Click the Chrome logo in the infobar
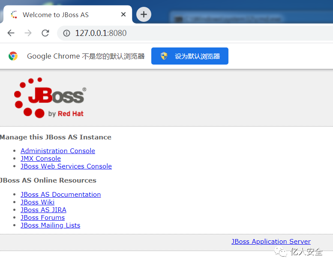This screenshot has height=266, width=333. [13, 56]
